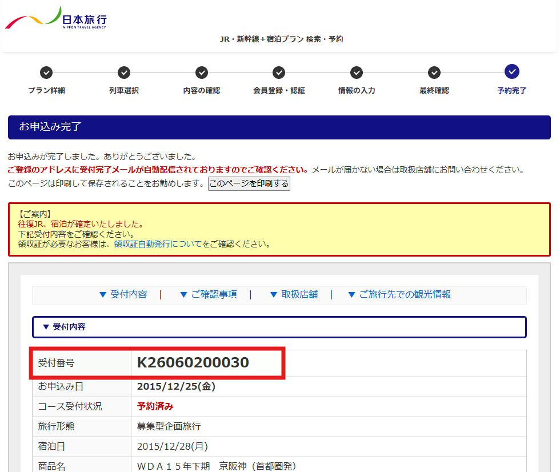
Task: Click the 予約完了 step checkmark icon
Action: (x=512, y=72)
